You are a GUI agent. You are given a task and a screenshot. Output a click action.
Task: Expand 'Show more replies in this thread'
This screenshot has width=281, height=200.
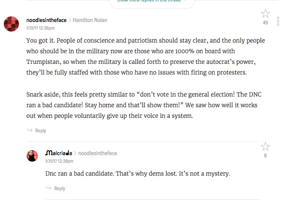148,1
